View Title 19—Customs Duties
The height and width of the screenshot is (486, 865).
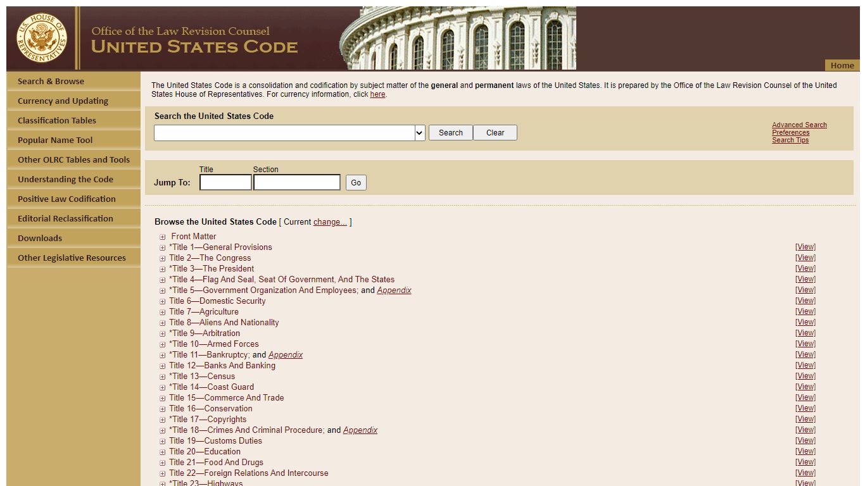805,441
